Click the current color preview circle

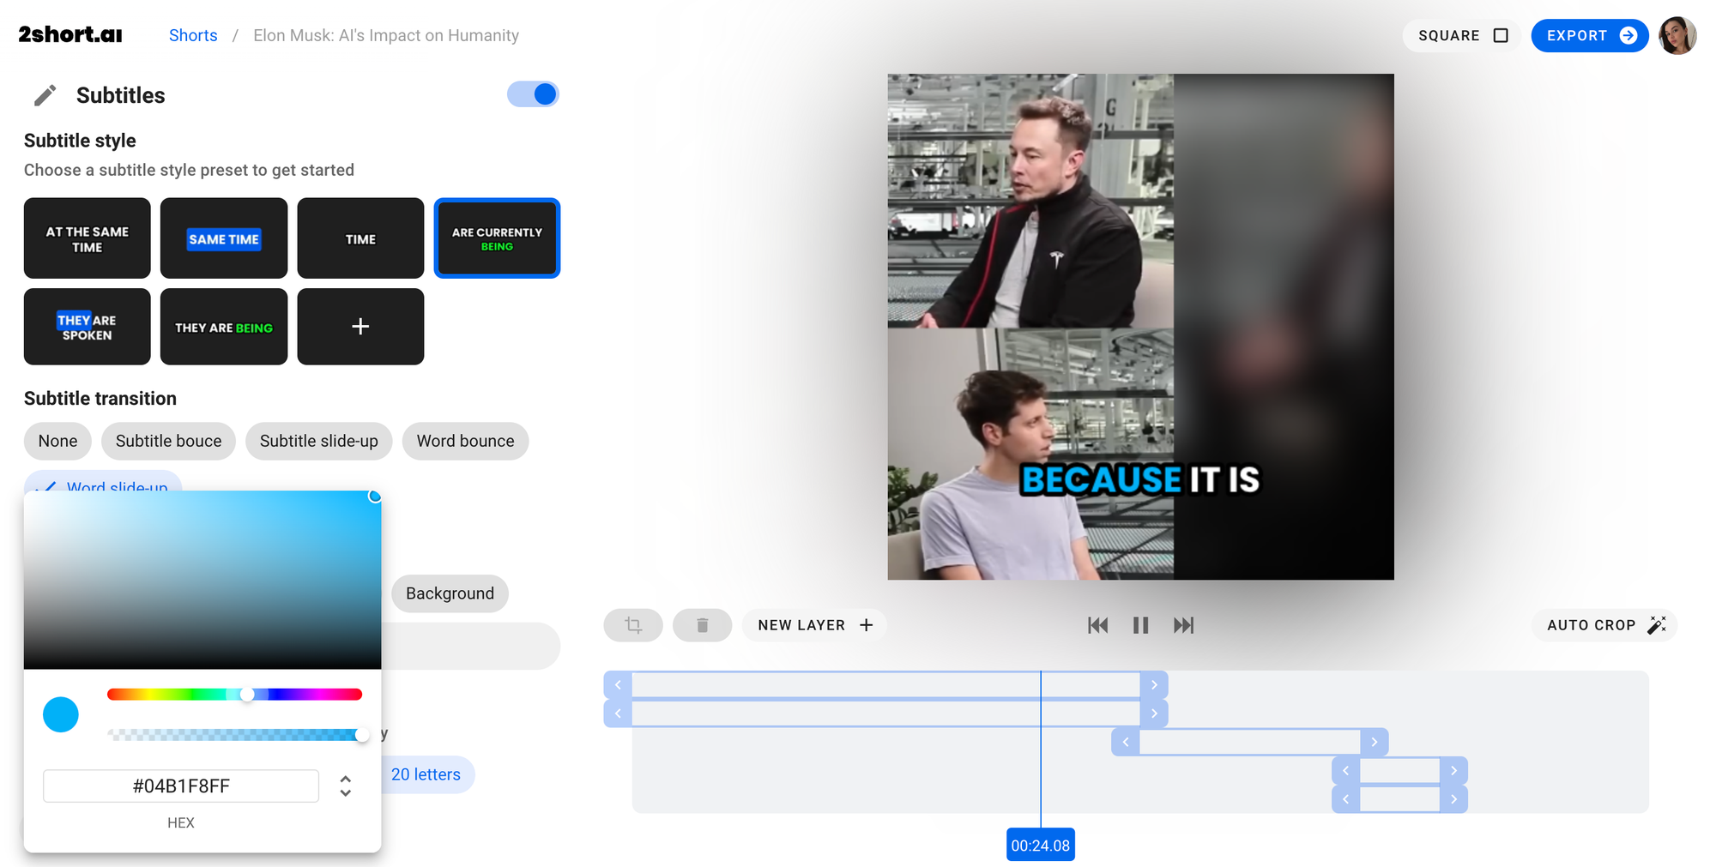pyautogui.click(x=61, y=714)
